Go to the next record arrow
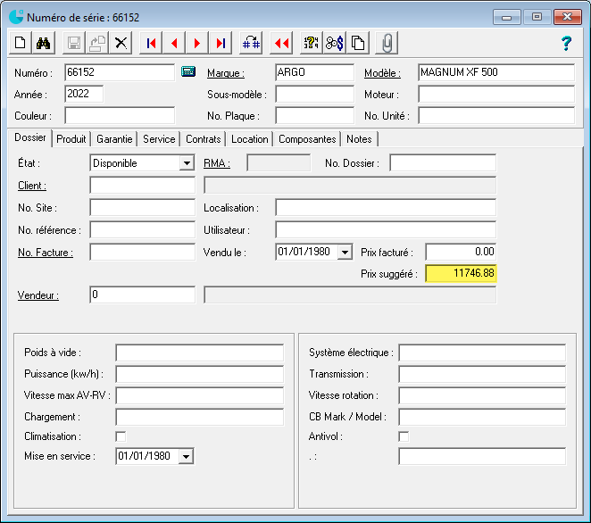Viewport: 591px width, 523px height. coord(197,43)
